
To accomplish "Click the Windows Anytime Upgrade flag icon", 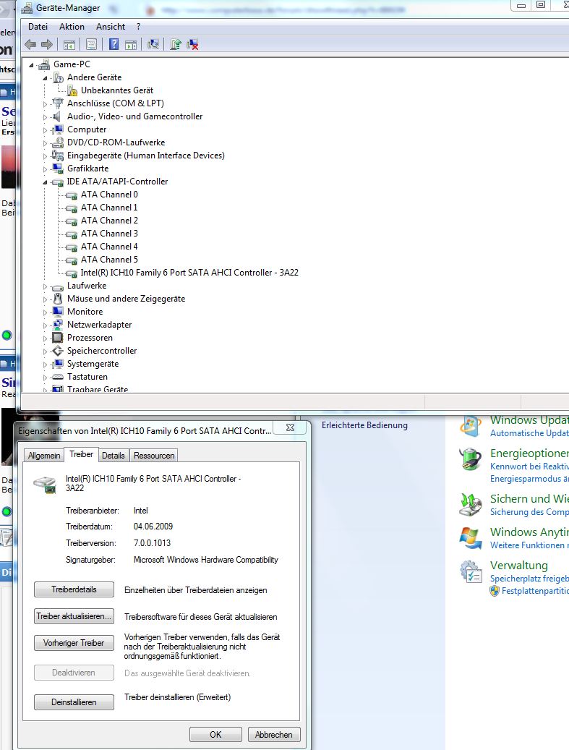I will [x=471, y=538].
